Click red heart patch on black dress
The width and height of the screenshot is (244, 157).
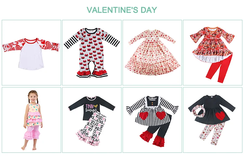coord(220,116)
